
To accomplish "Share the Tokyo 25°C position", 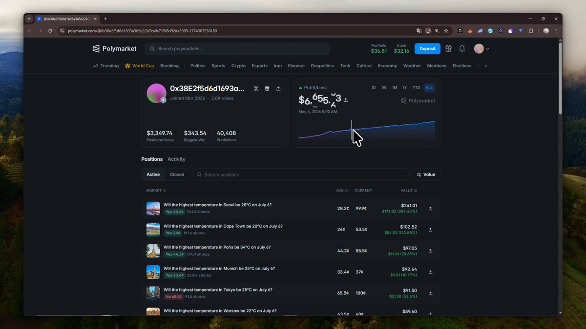I will pyautogui.click(x=430, y=293).
